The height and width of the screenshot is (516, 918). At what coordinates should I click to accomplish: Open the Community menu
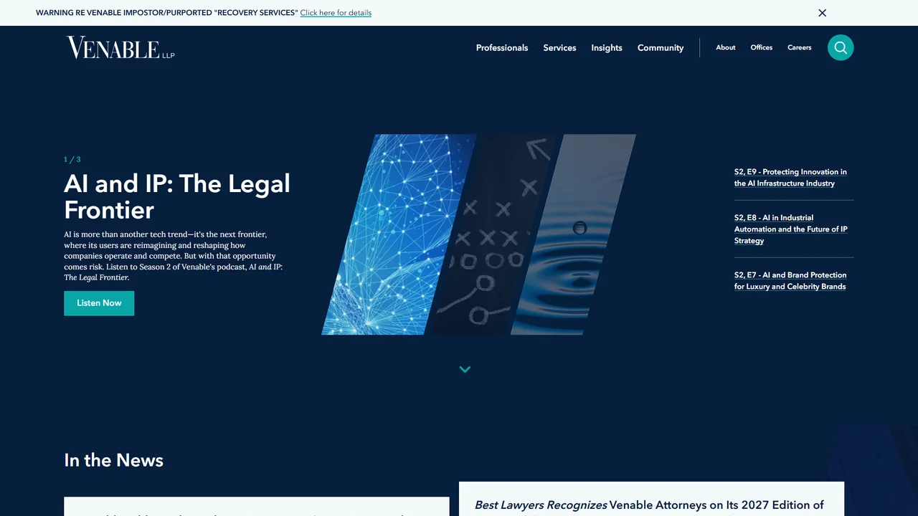point(661,48)
